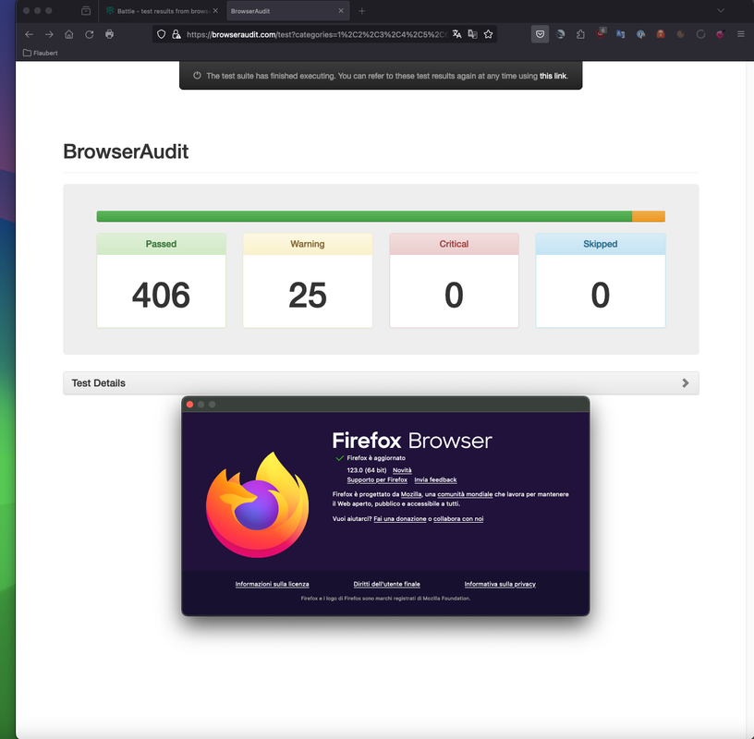This screenshot has height=739, width=754.
Task: Click the 123.0 (64 bit) version text
Action: (x=367, y=470)
